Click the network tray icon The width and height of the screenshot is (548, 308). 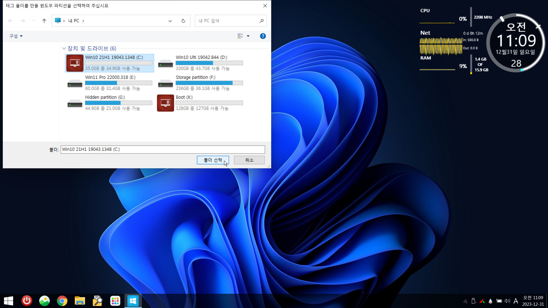(x=465, y=301)
